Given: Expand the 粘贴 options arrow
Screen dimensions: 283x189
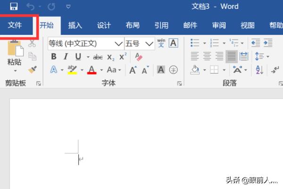Looking at the screenshot, I should [16, 70].
